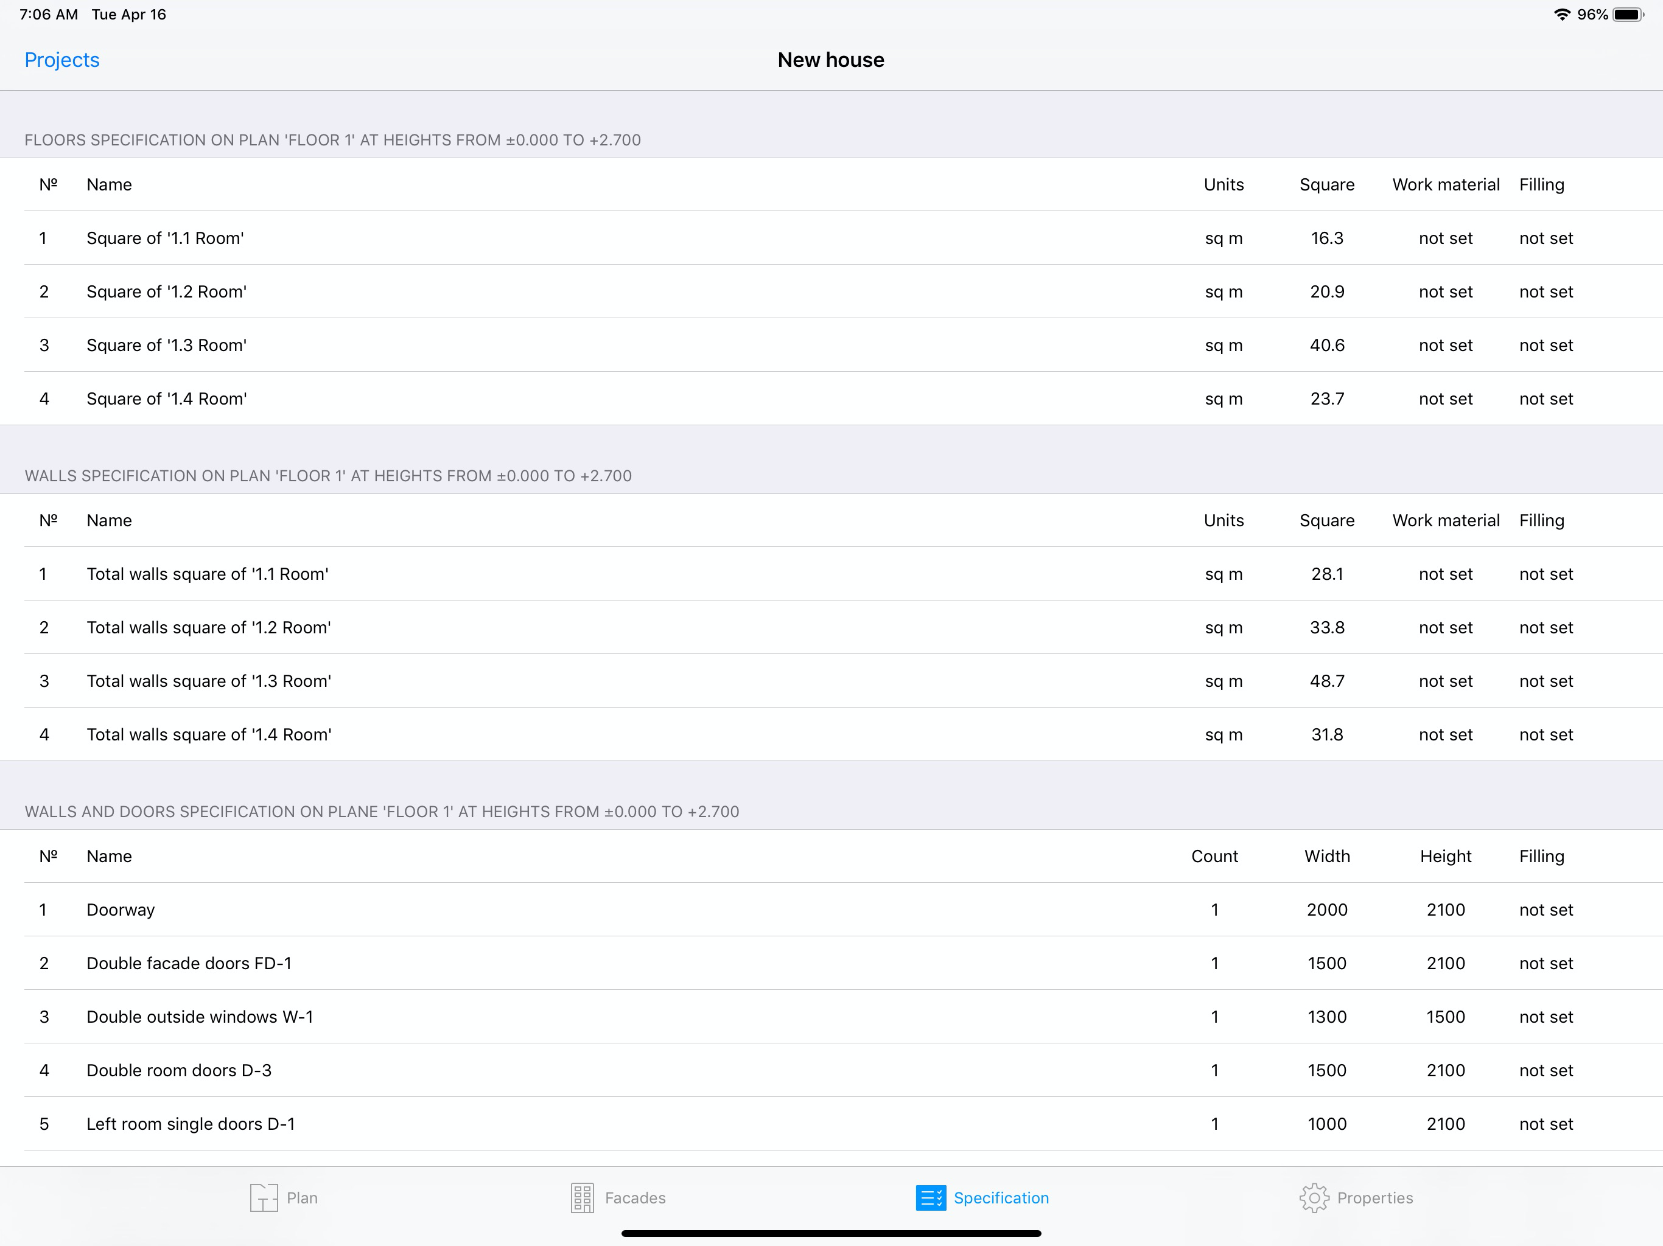The image size is (1663, 1246).
Task: Select row Square of '1.2 Room'
Action: click(x=831, y=291)
